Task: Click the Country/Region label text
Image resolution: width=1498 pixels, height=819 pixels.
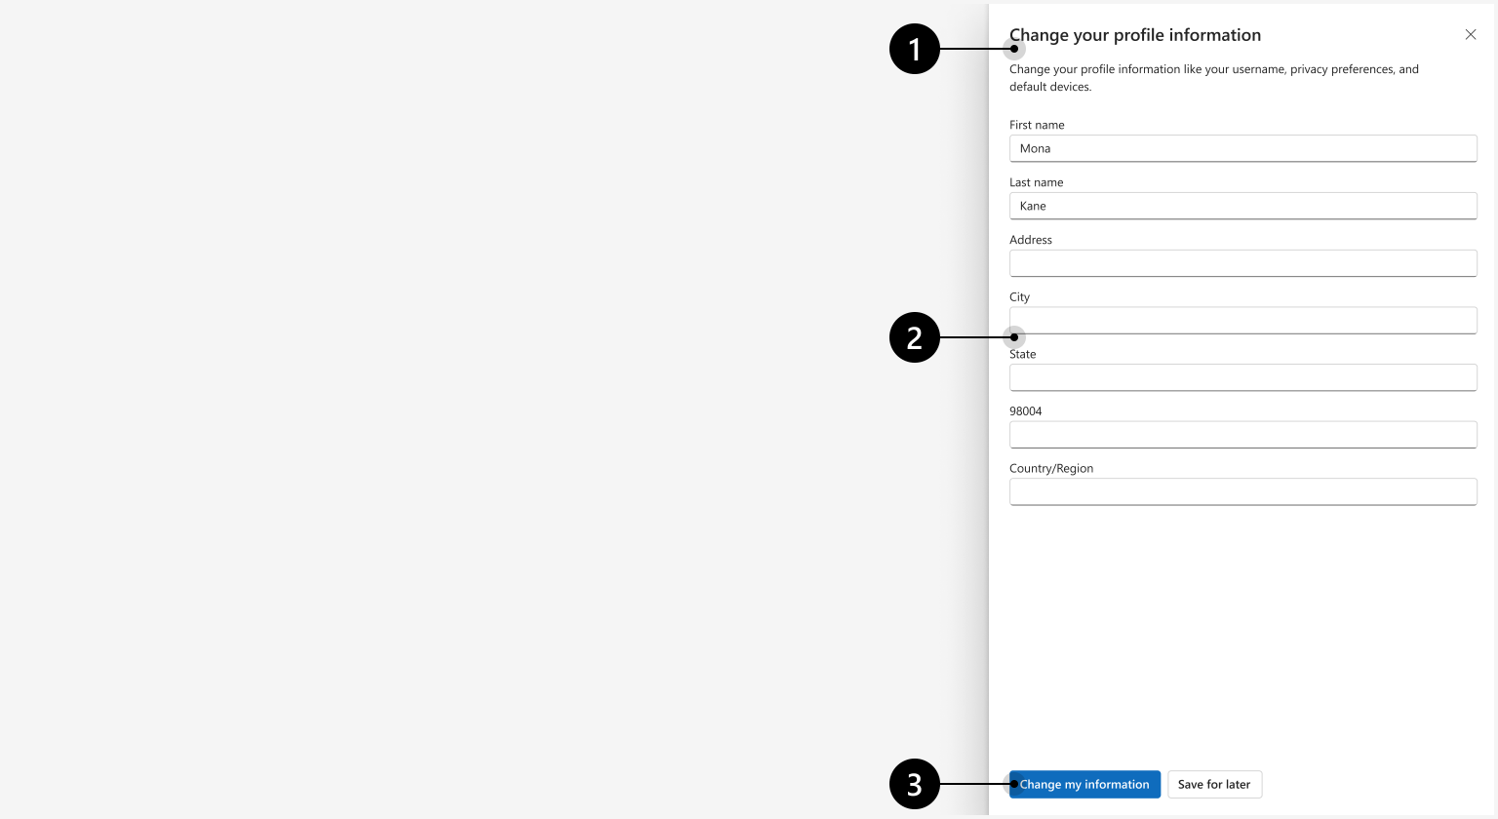Action: pos(1051,468)
